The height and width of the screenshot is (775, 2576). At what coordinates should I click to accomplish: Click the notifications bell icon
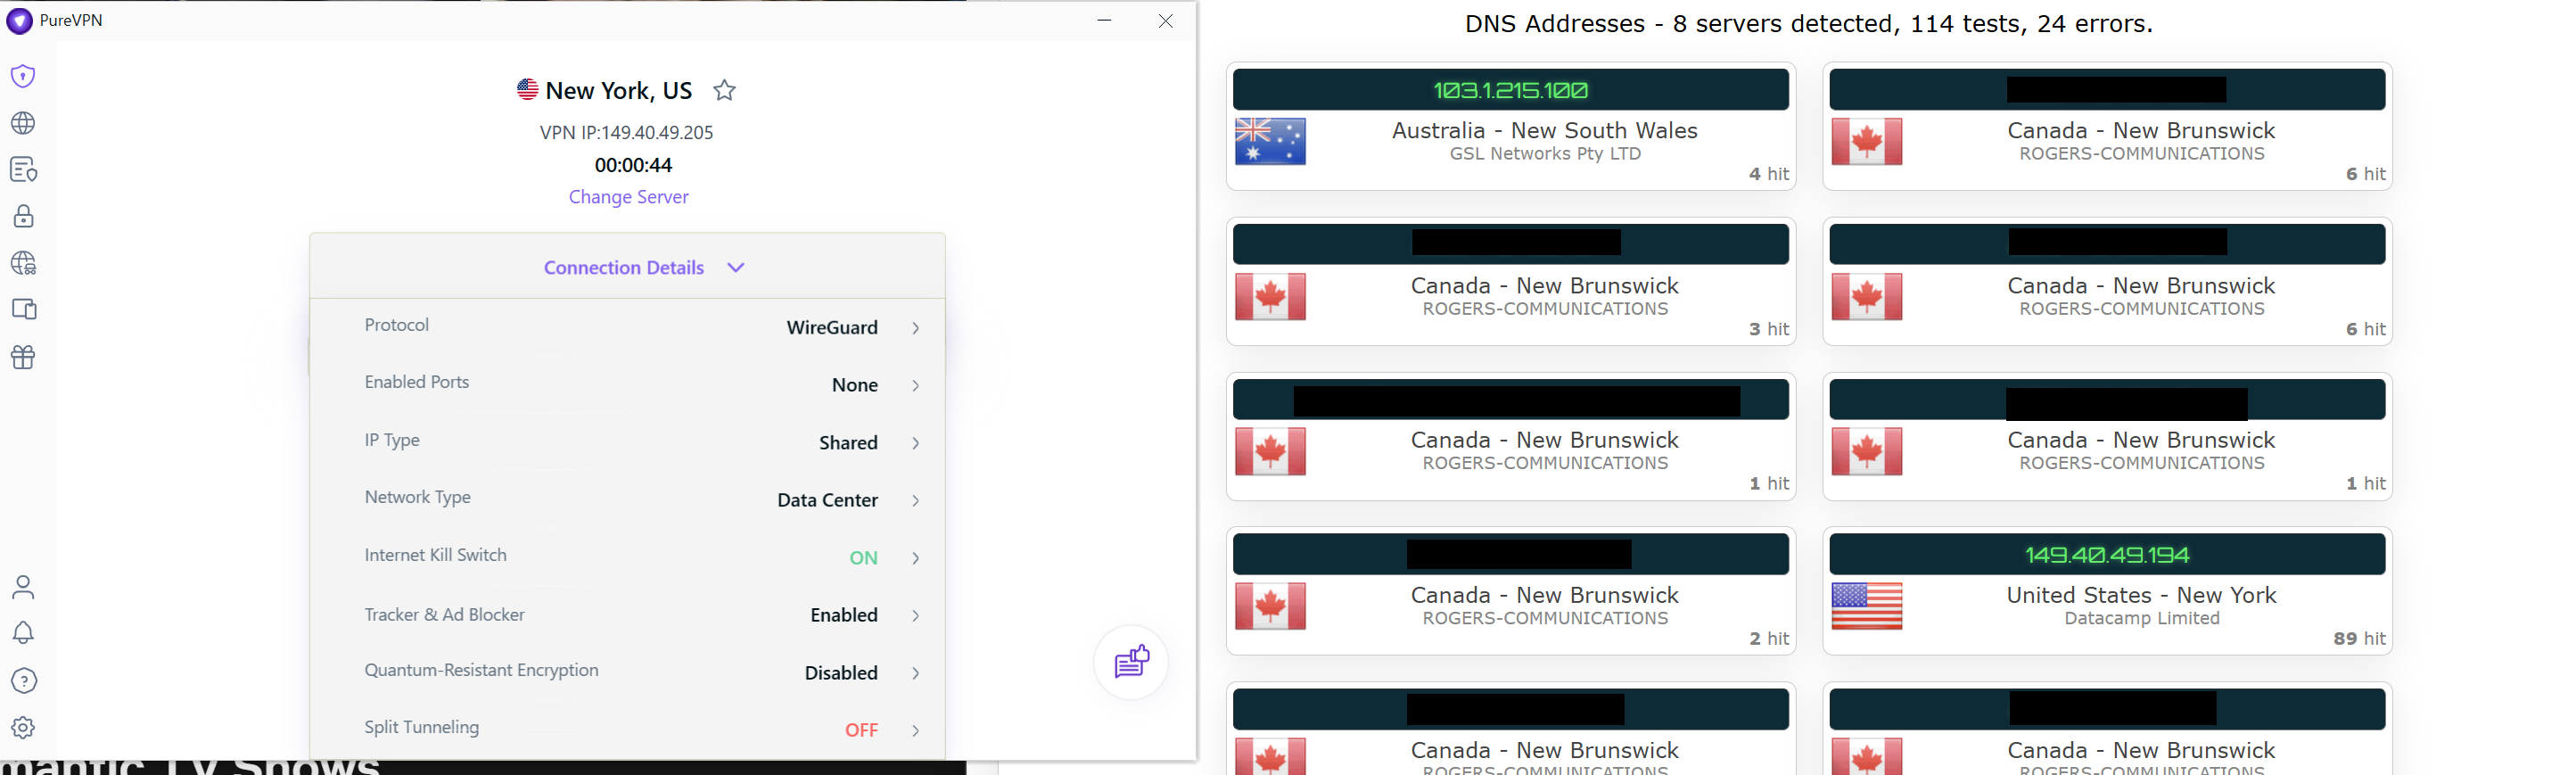point(23,633)
